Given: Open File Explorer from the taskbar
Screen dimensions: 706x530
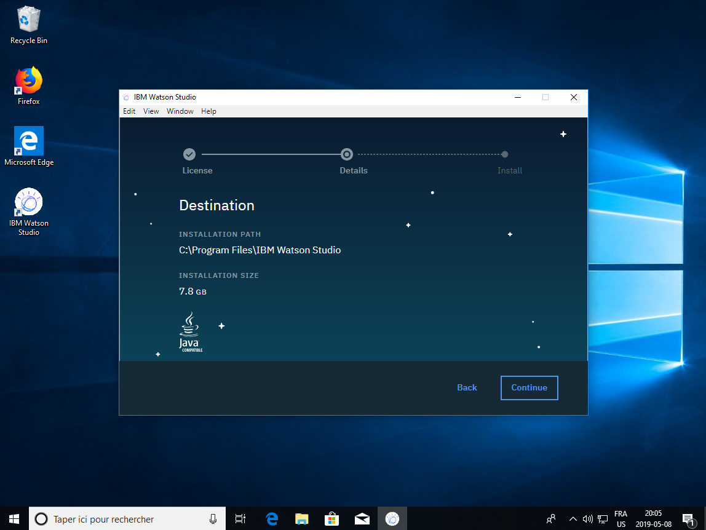Looking at the screenshot, I should 301,519.
